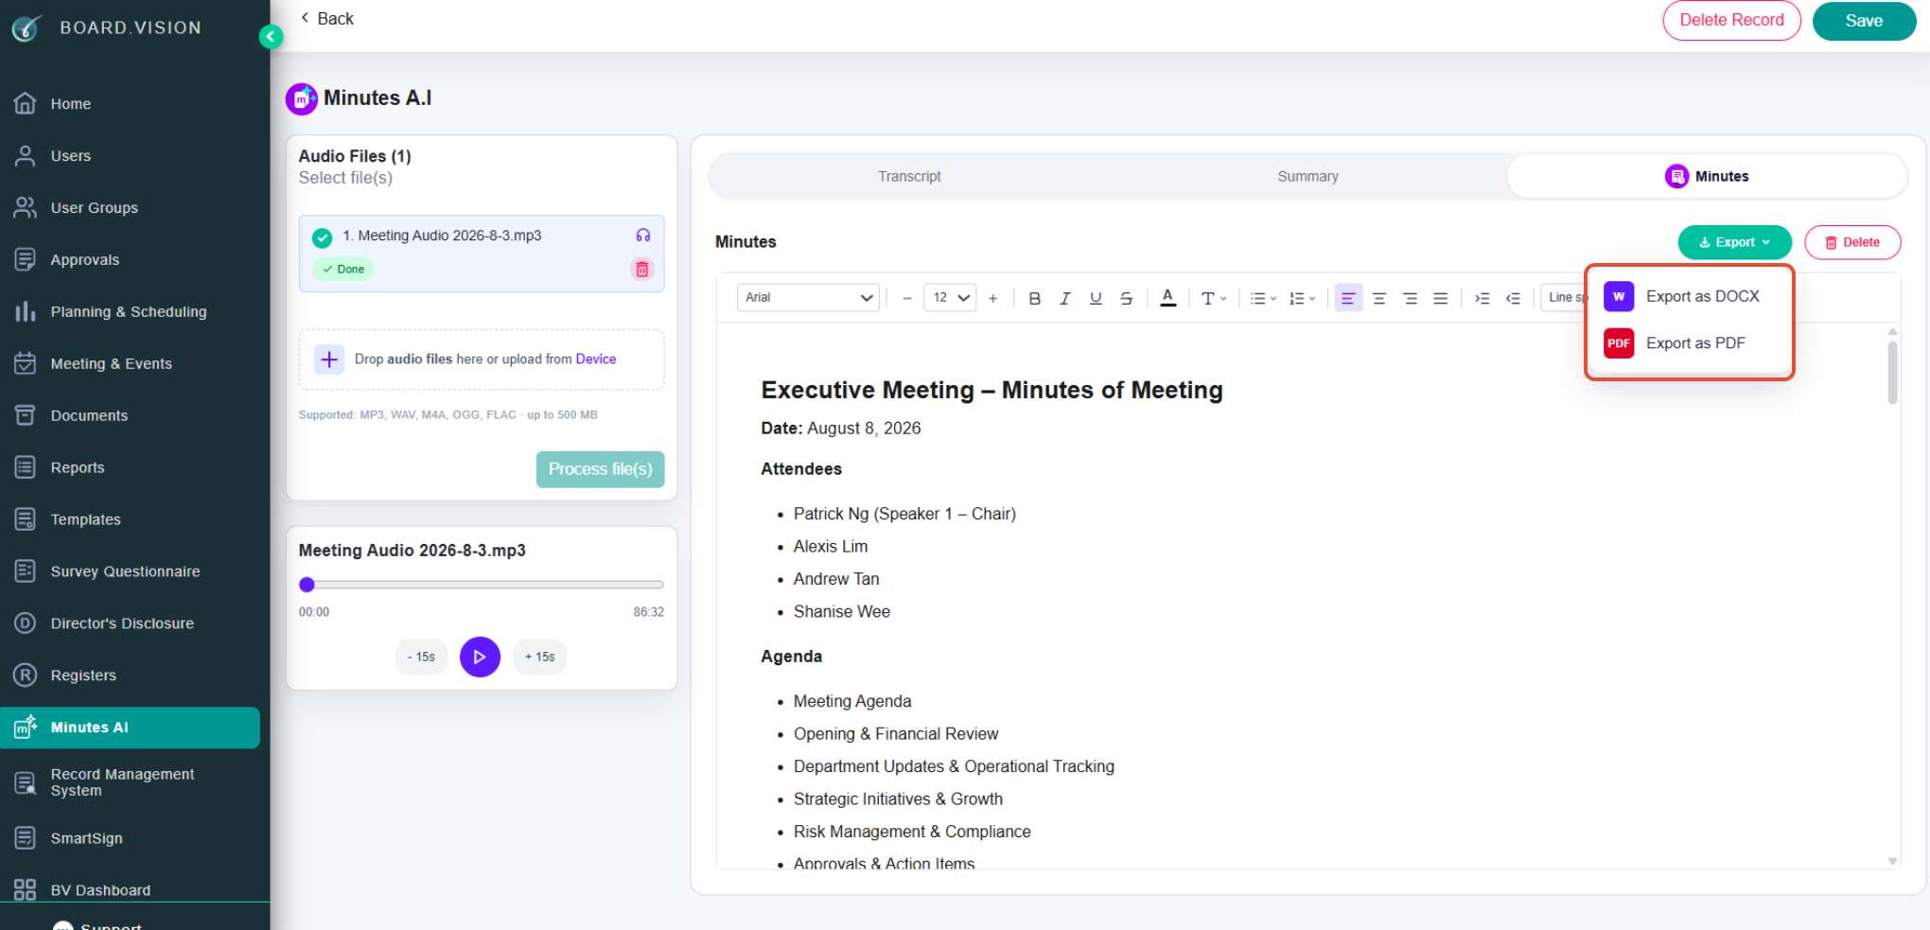This screenshot has width=1930, height=930.
Task: Toggle bold formatting
Action: [1034, 299]
